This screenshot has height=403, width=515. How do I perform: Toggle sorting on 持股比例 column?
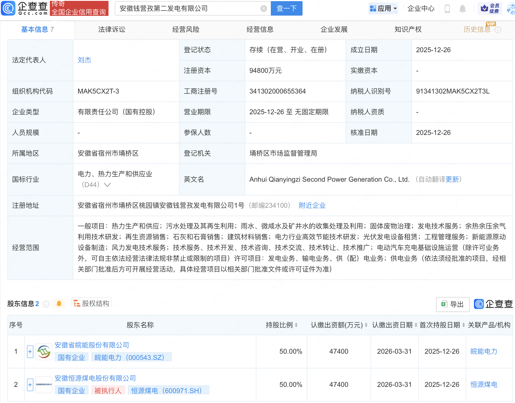pos(296,325)
